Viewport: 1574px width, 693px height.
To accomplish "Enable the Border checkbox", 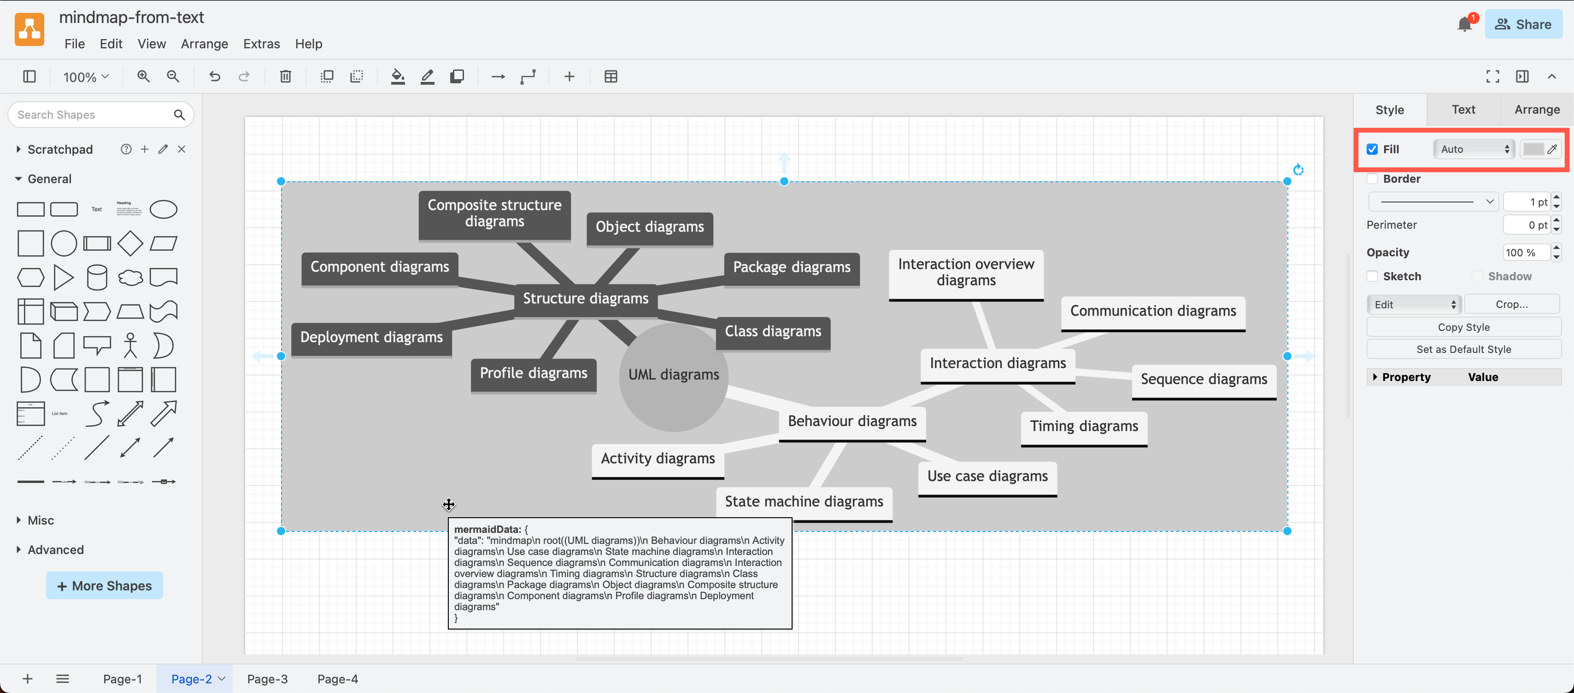I will click(1372, 178).
